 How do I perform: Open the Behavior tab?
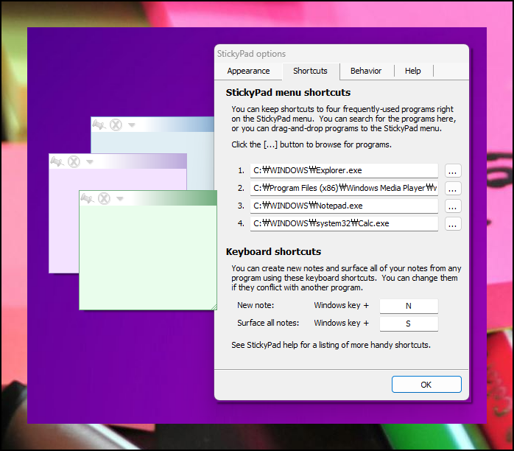click(366, 71)
